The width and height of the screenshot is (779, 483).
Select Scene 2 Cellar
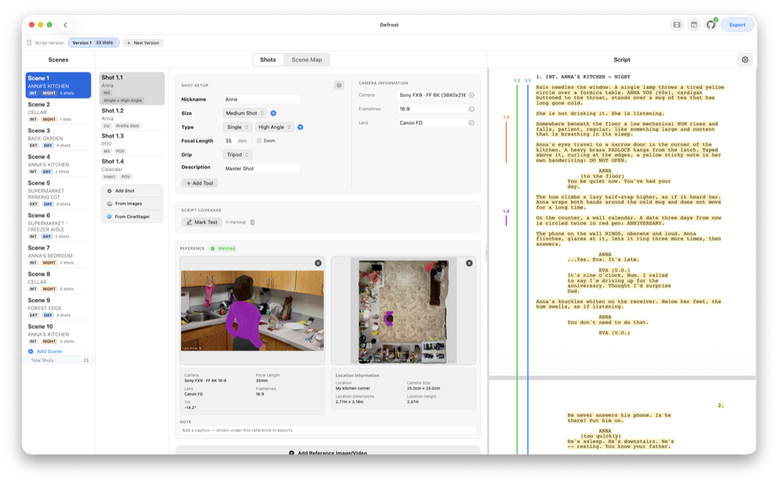pyautogui.click(x=58, y=112)
